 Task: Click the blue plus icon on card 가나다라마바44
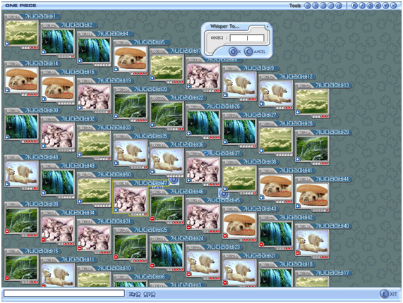coord(298,206)
